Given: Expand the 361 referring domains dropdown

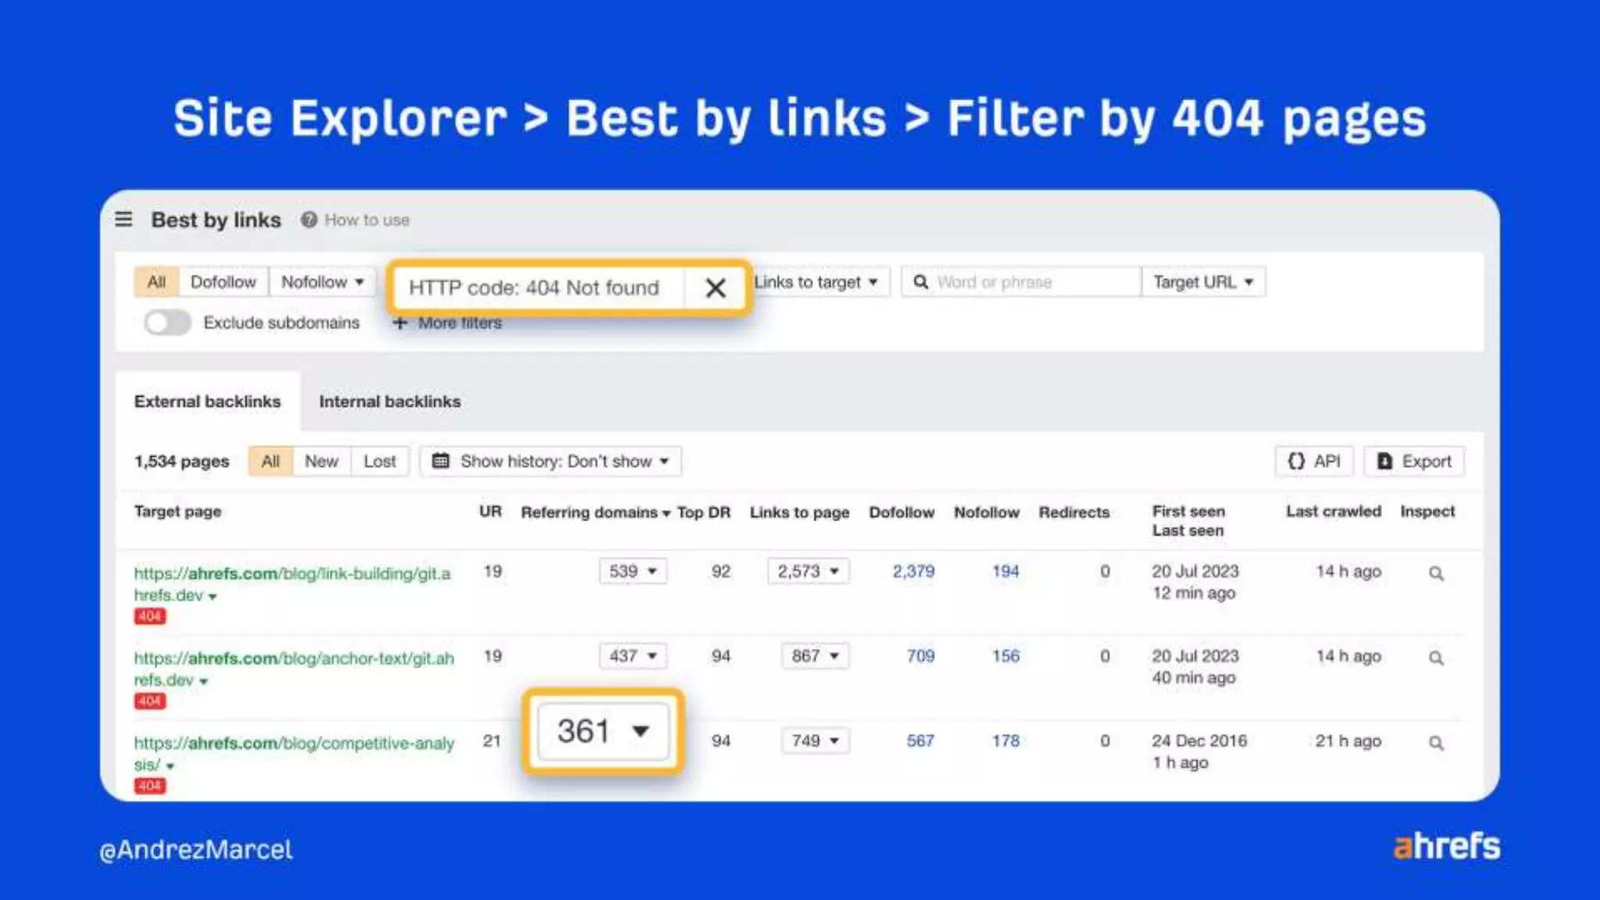Looking at the screenshot, I should (602, 731).
